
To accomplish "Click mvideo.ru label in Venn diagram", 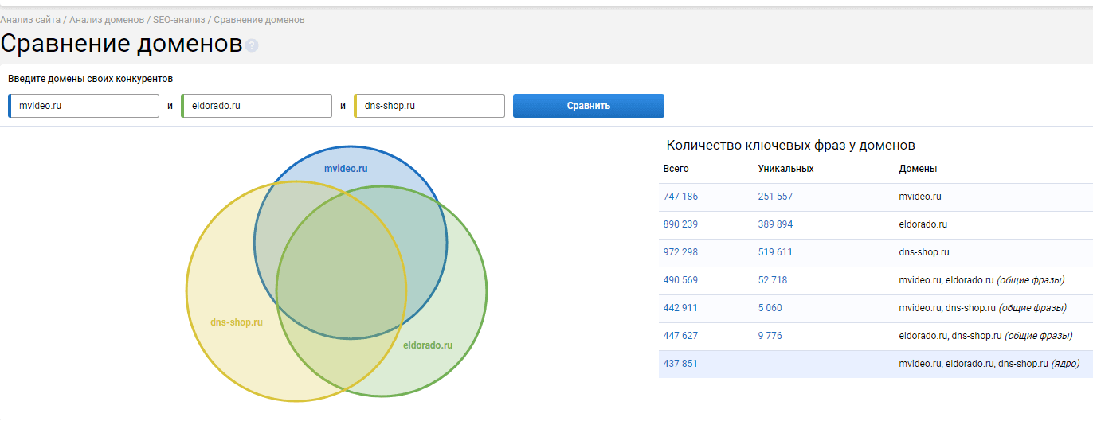I will pos(346,169).
